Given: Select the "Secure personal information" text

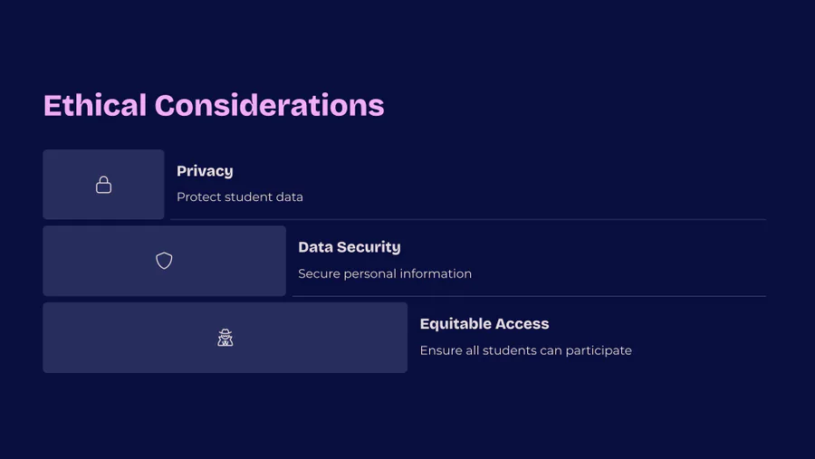Looking at the screenshot, I should pos(385,273).
